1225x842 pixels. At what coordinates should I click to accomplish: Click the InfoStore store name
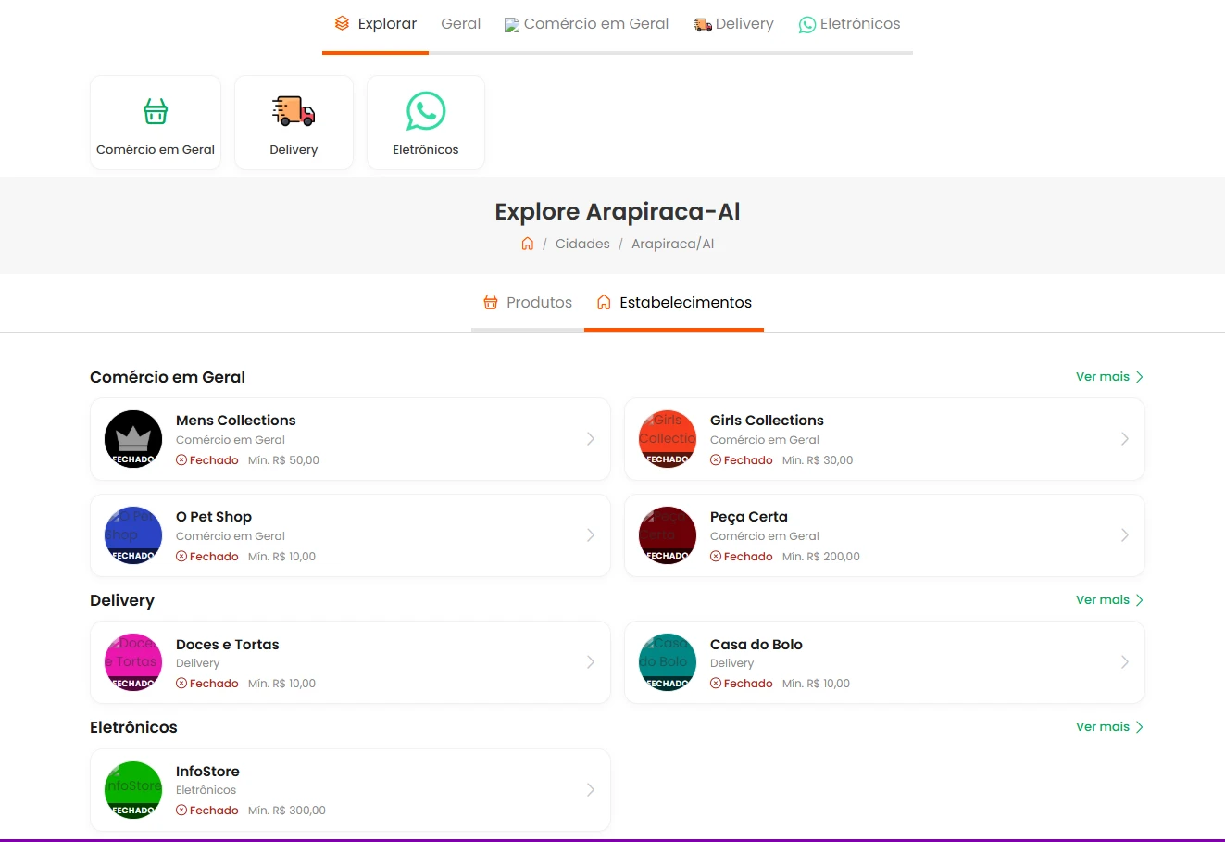(x=207, y=772)
